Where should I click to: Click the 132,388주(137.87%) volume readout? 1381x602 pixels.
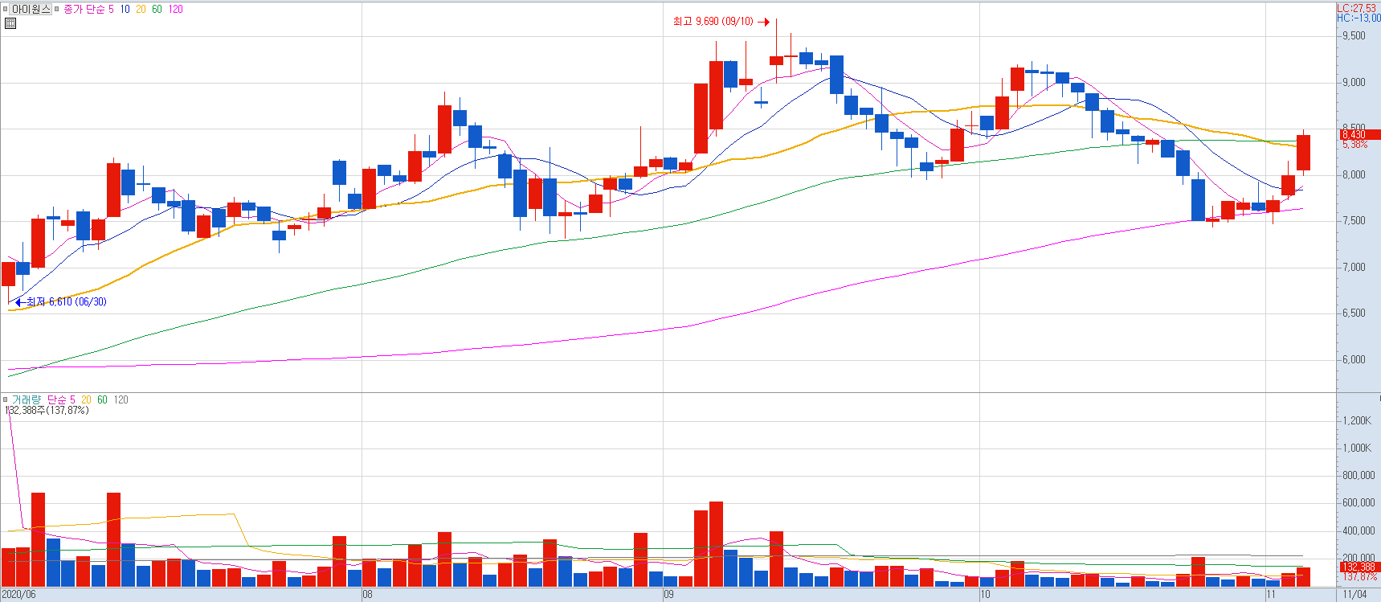click(47, 410)
